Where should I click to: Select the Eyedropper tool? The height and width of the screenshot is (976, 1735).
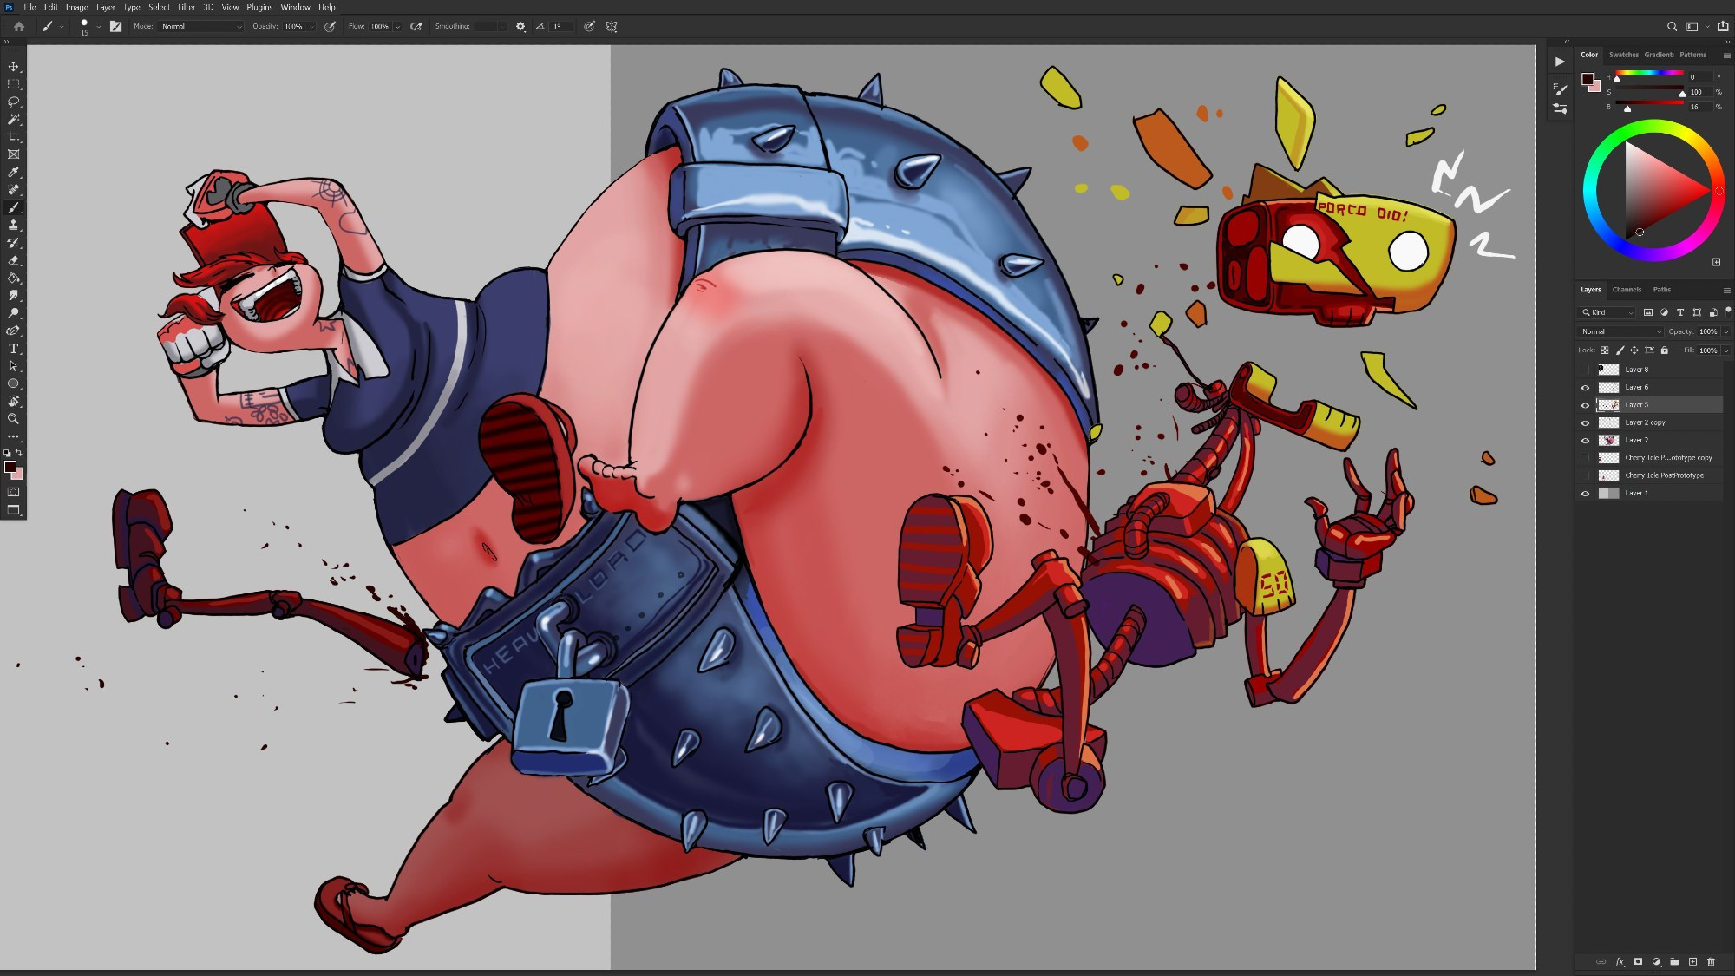tap(13, 172)
